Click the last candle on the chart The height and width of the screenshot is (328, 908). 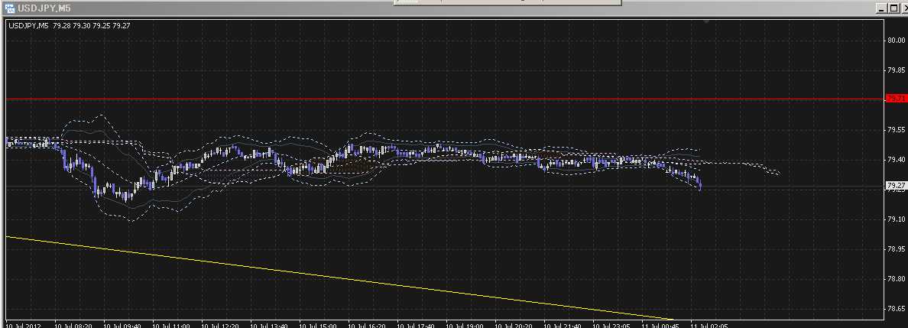click(700, 184)
